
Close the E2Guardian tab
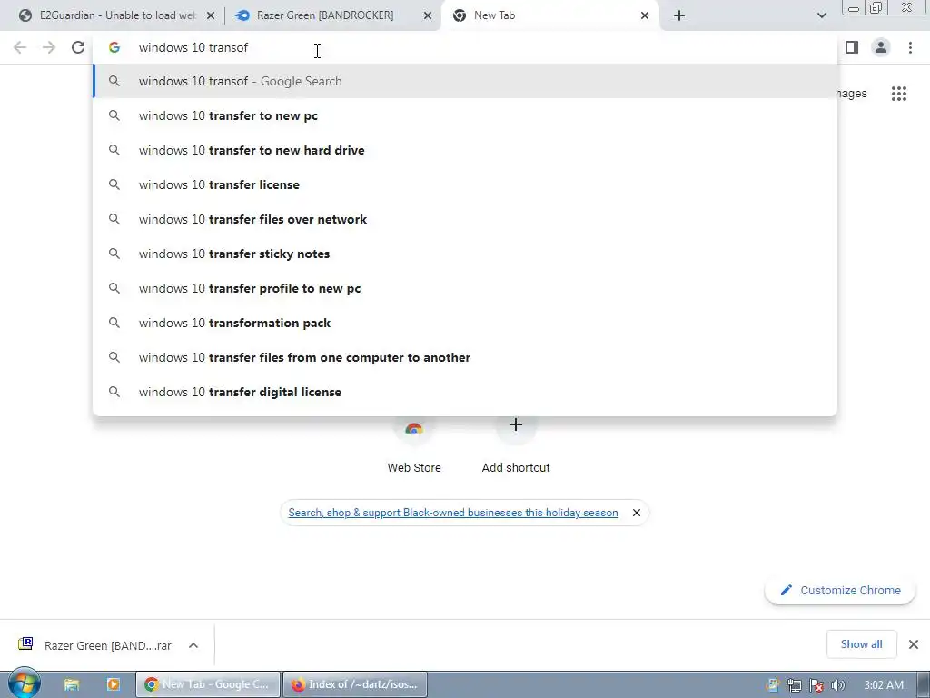211,15
